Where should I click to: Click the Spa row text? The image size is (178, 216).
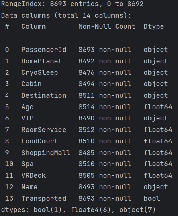pyautogui.click(x=89, y=164)
